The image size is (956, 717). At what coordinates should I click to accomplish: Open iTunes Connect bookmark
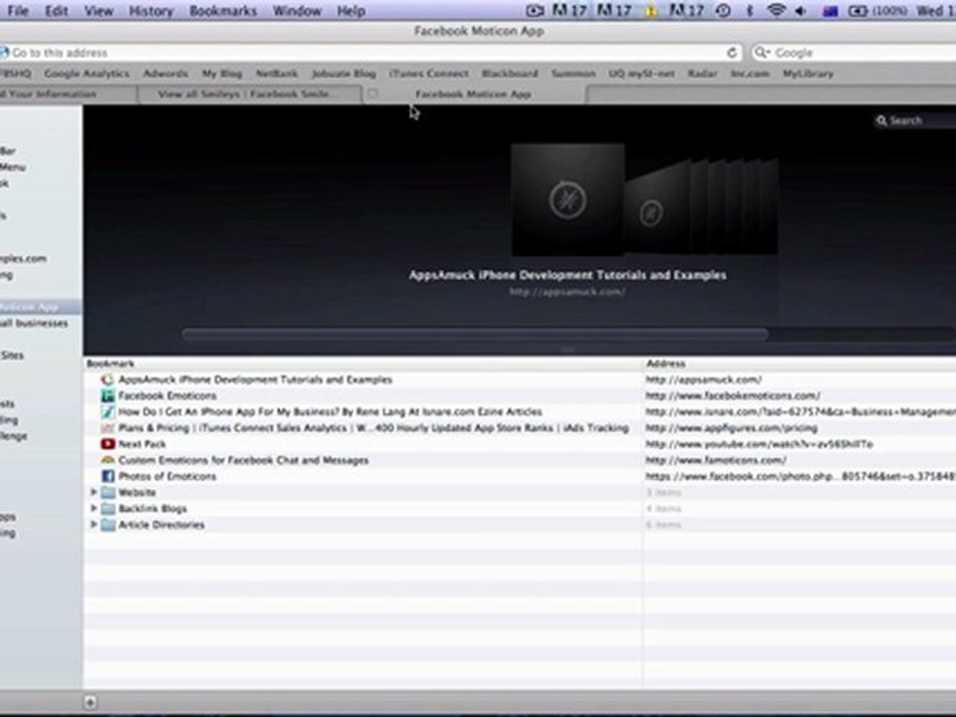click(428, 74)
